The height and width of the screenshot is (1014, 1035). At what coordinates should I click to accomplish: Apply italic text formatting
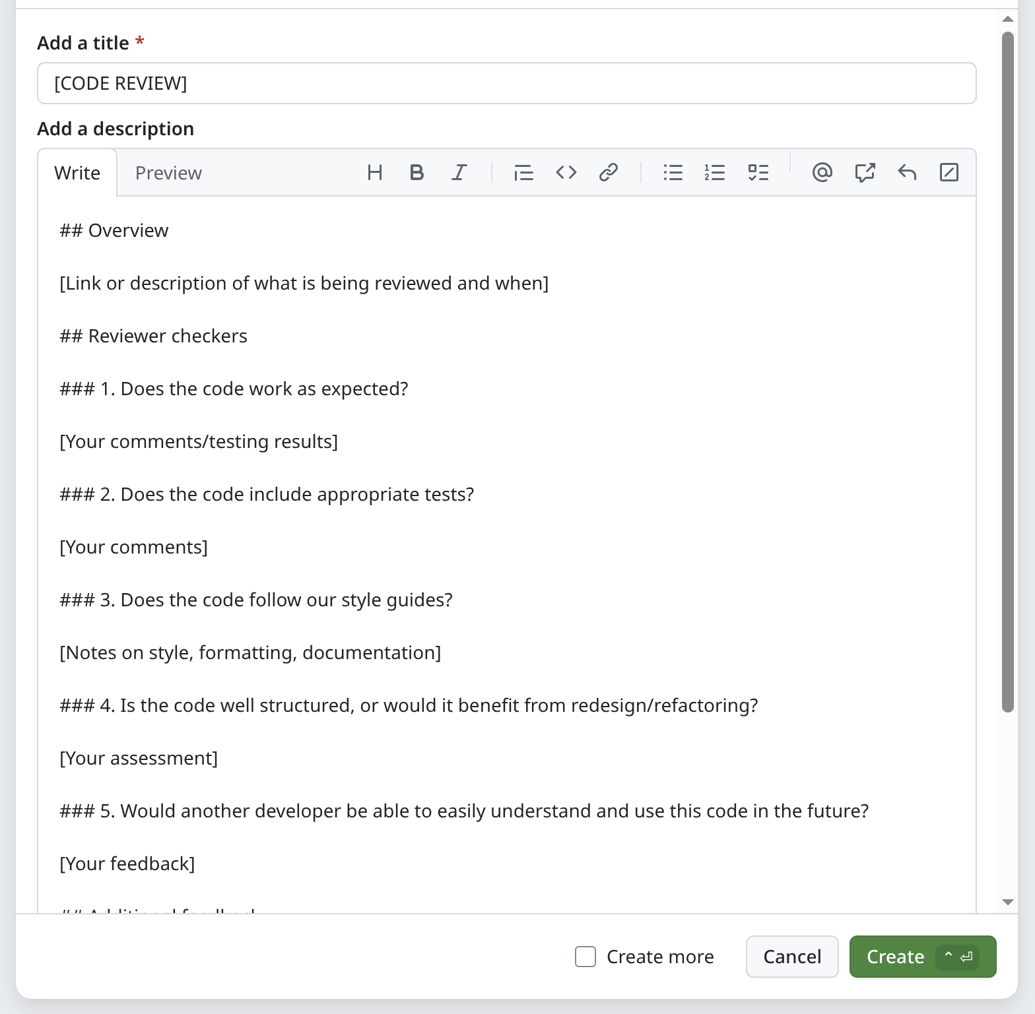[459, 173]
